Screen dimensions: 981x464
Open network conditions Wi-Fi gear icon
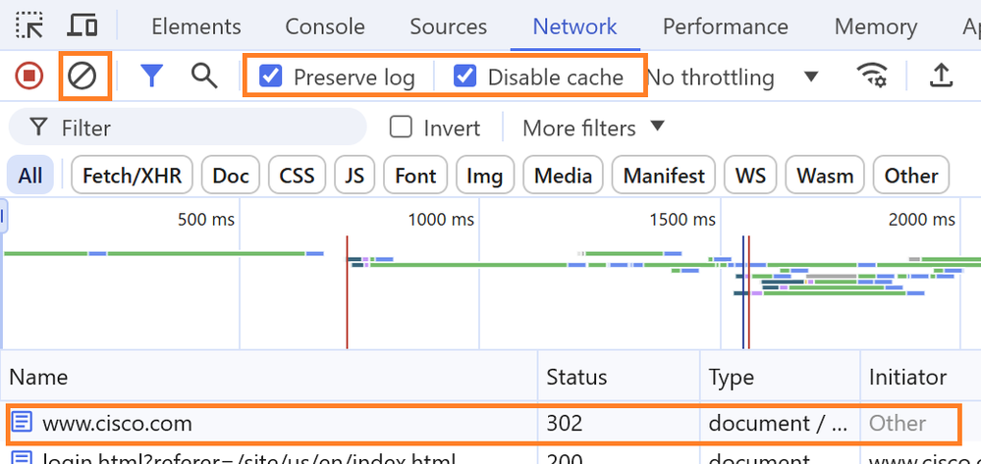[x=872, y=77]
